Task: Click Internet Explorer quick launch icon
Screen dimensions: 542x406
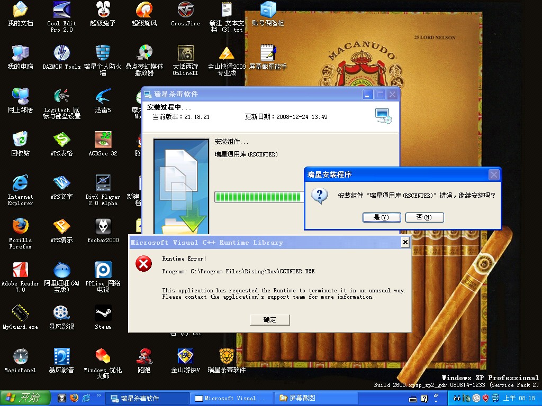Action: click(86, 398)
